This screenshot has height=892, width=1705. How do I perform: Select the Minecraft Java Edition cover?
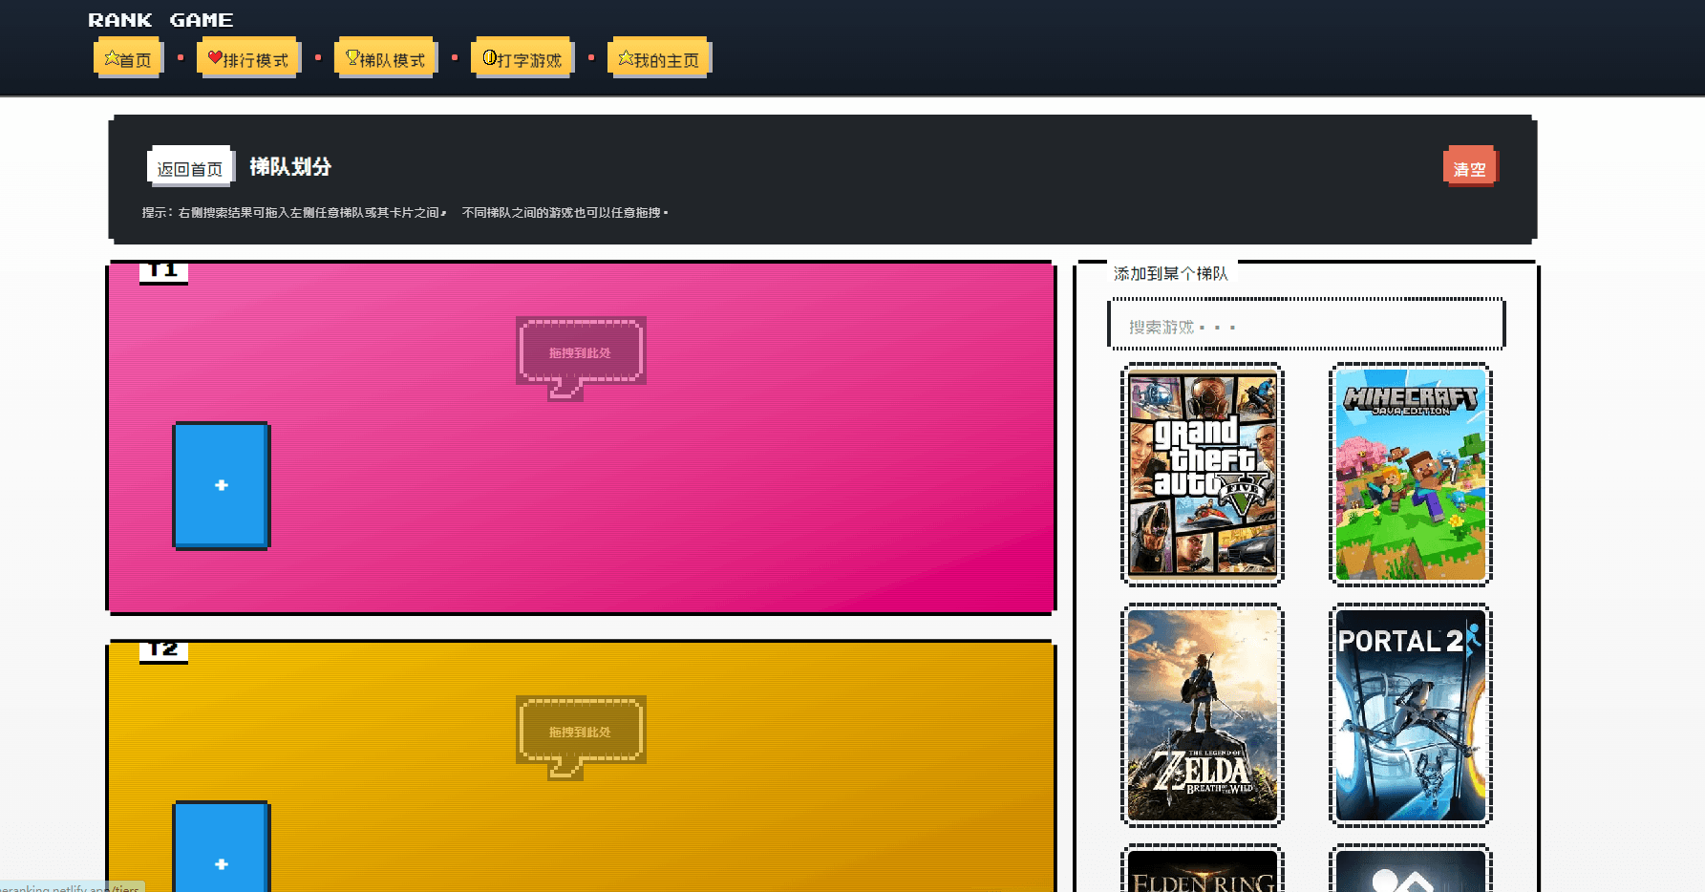point(1411,474)
